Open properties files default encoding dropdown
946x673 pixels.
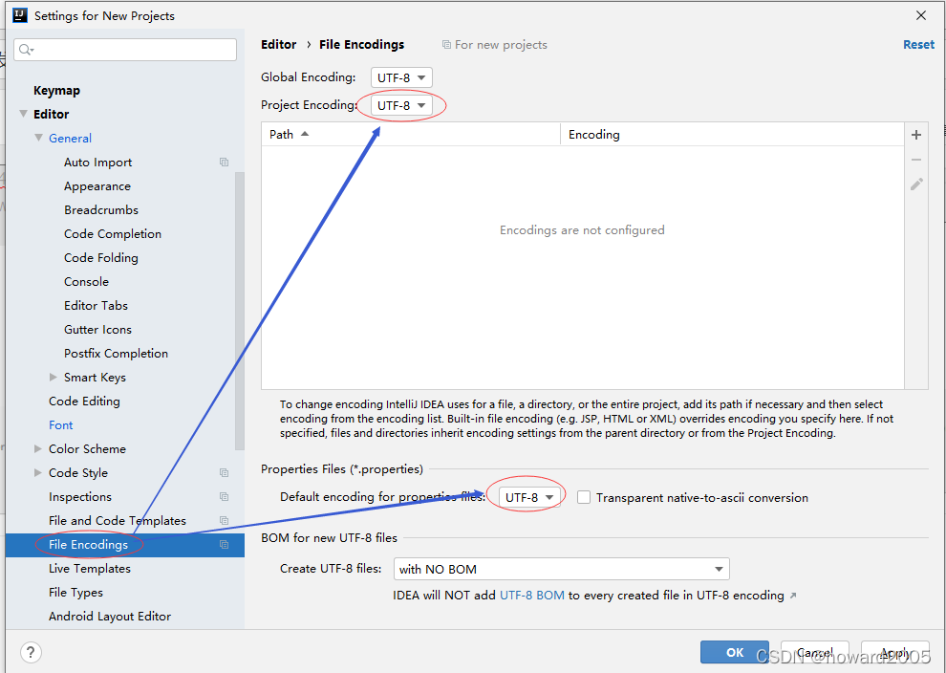coord(529,497)
